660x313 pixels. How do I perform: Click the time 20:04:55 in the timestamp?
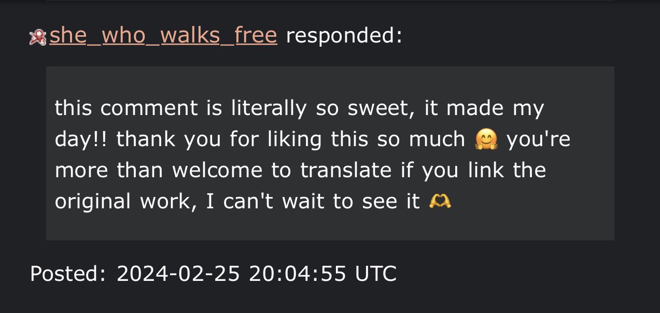pyautogui.click(x=297, y=273)
